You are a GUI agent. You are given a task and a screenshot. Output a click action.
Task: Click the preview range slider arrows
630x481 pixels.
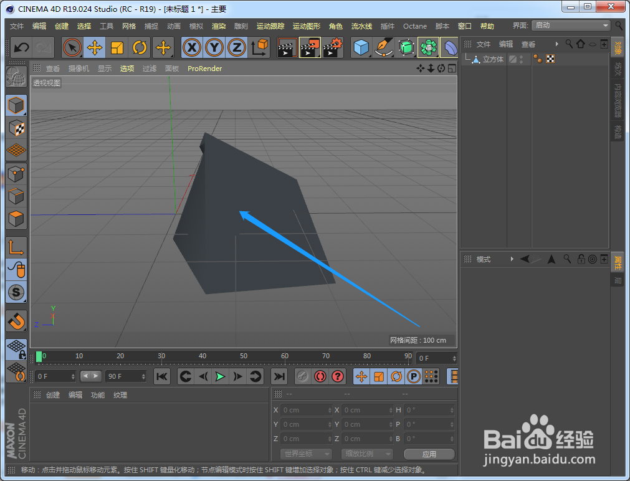(90, 376)
